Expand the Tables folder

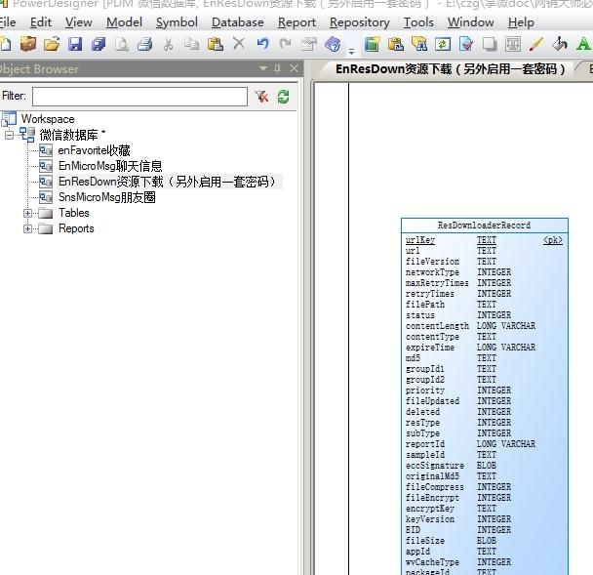pos(27,213)
